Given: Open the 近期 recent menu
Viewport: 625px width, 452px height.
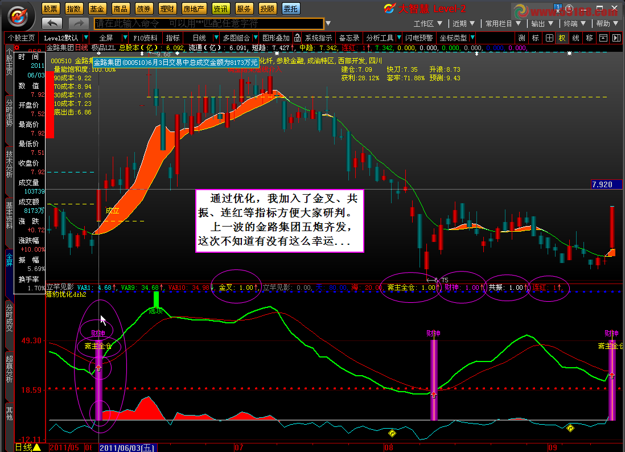Looking at the screenshot, I should (463, 23).
